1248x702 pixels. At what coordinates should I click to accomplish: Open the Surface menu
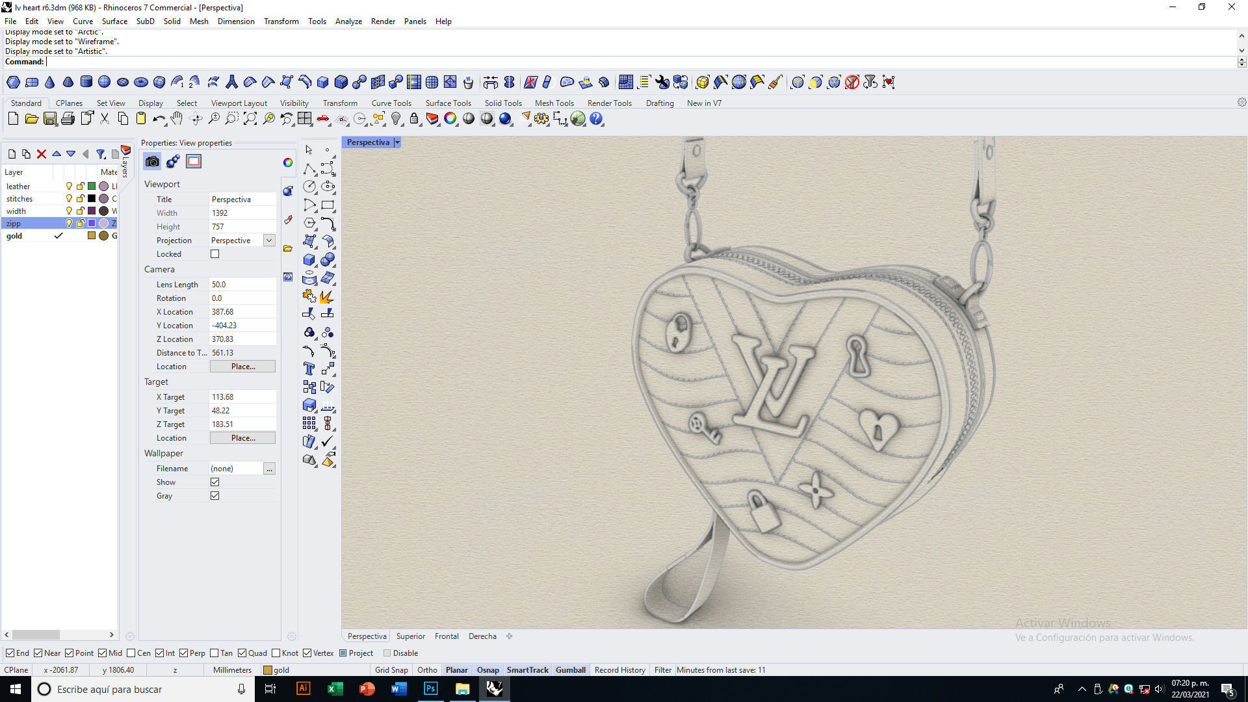pyautogui.click(x=114, y=21)
